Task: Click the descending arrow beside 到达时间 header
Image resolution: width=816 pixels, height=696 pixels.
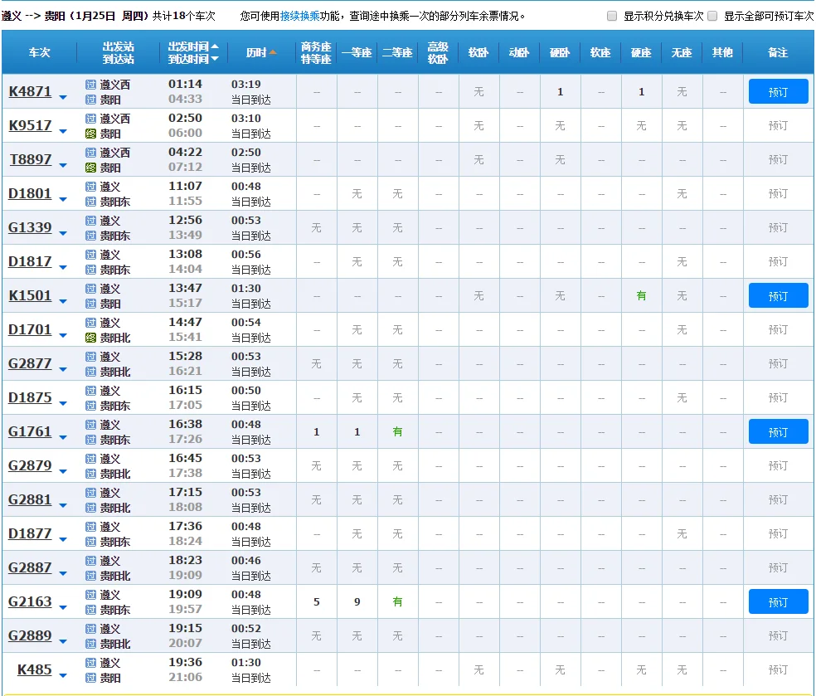Action: click(216, 59)
